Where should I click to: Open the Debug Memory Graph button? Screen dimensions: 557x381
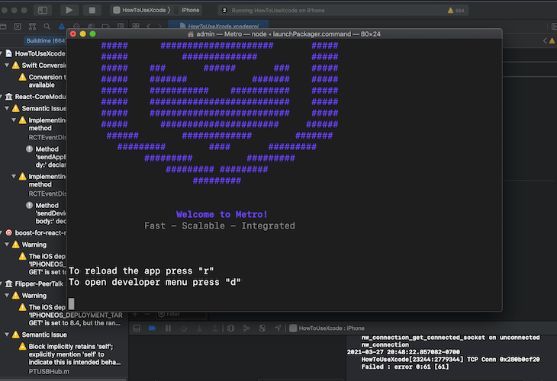(246, 328)
